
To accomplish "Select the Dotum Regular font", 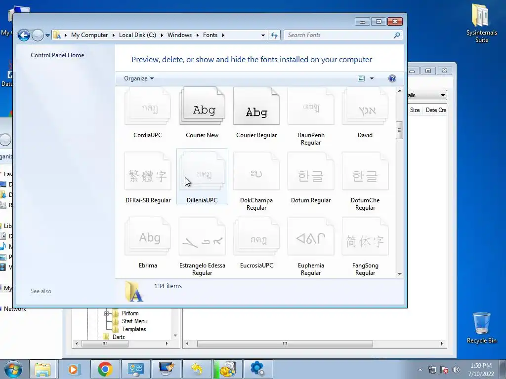I will click(311, 178).
